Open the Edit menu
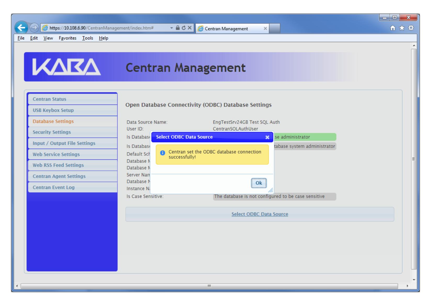 tap(34, 38)
